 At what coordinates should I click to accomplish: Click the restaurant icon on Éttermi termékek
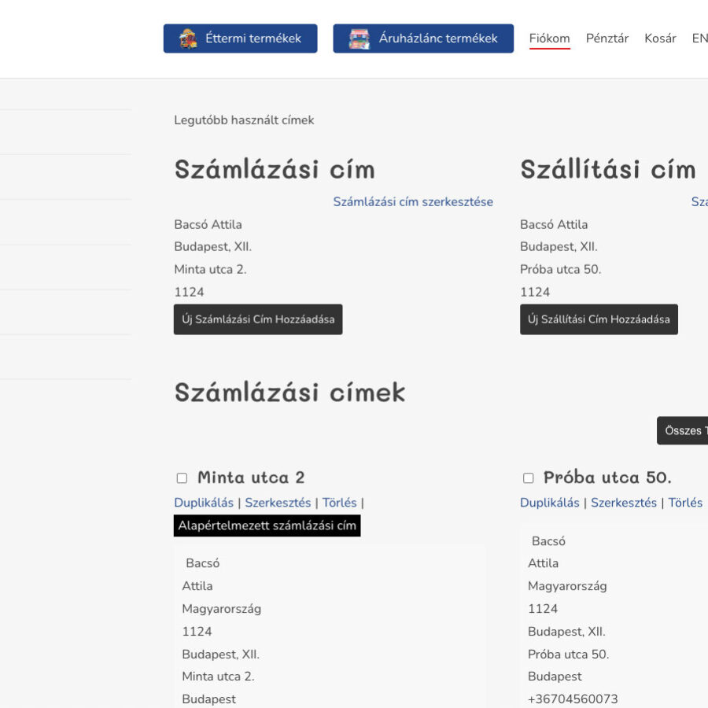(187, 39)
